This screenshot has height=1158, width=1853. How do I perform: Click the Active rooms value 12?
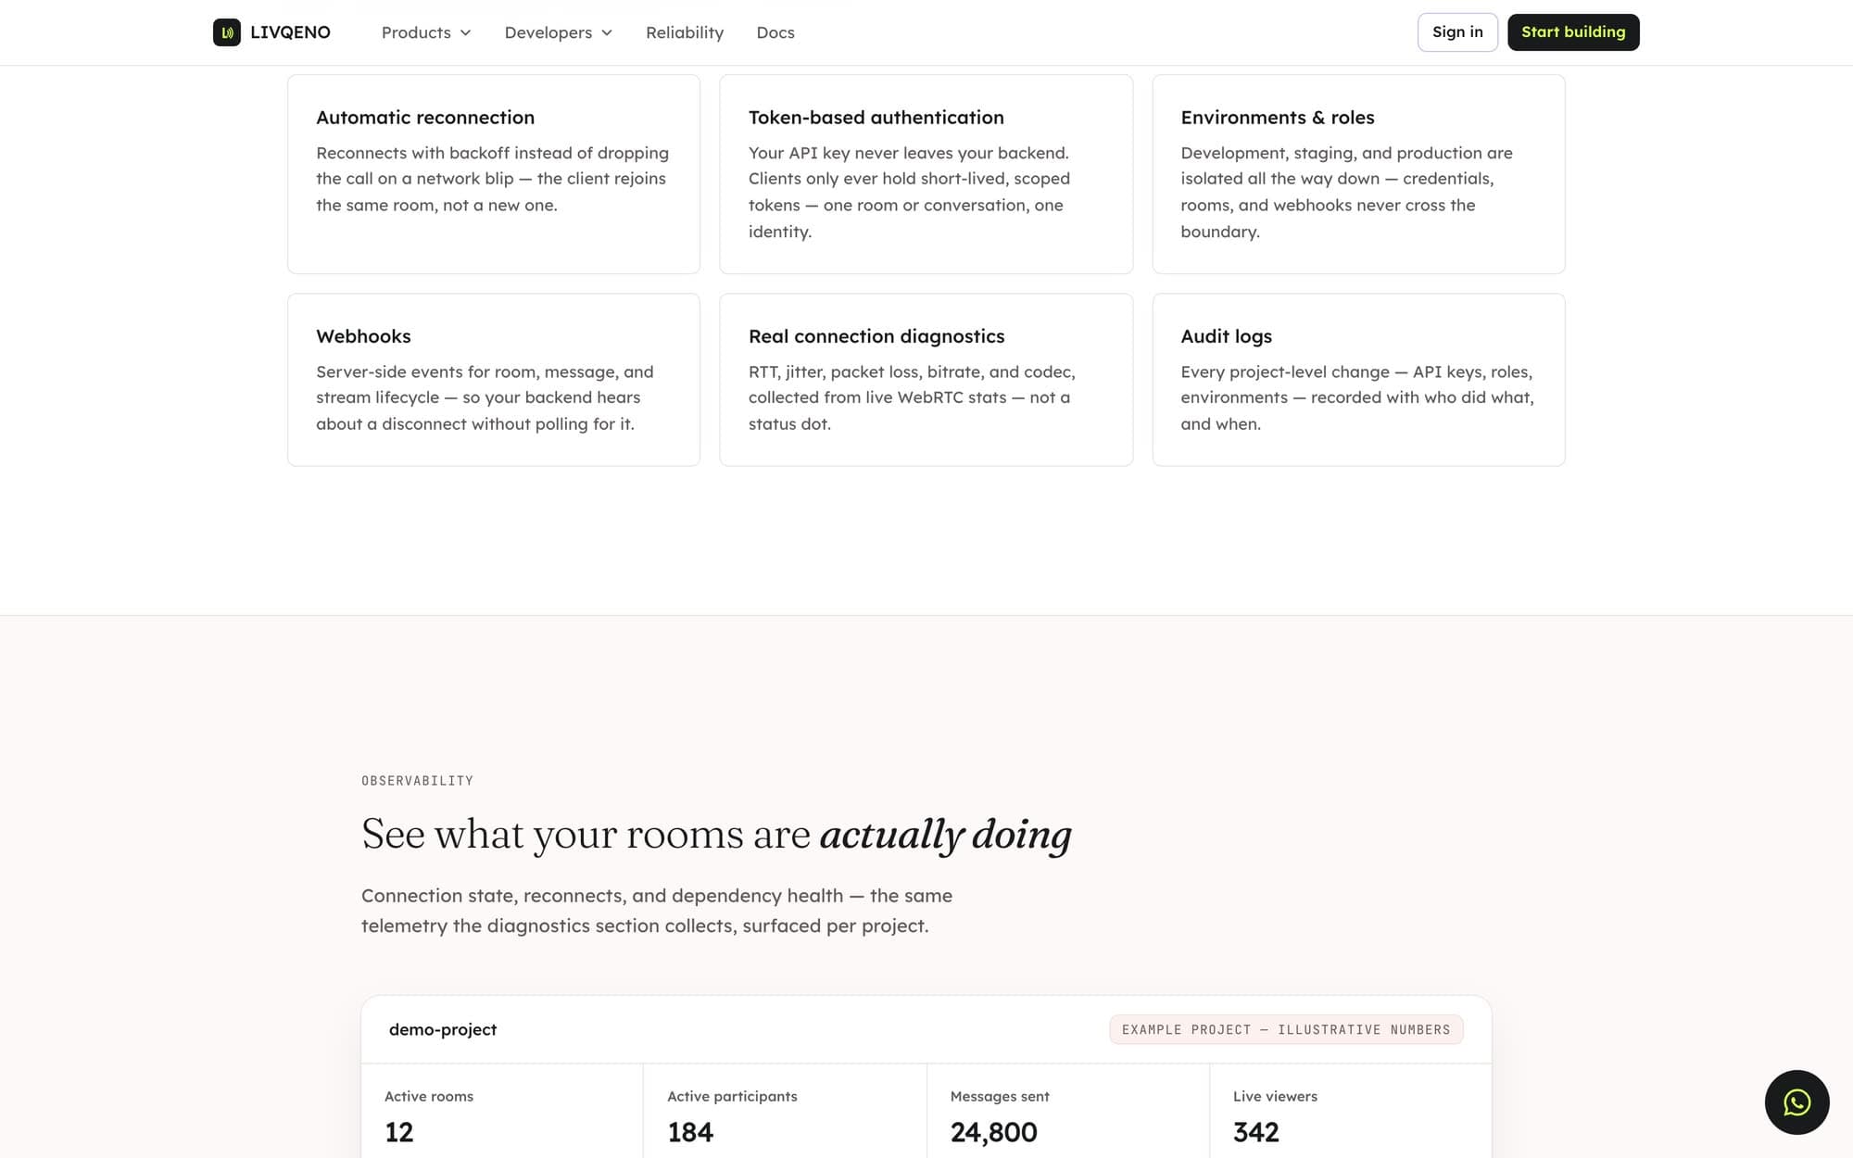399,1132
